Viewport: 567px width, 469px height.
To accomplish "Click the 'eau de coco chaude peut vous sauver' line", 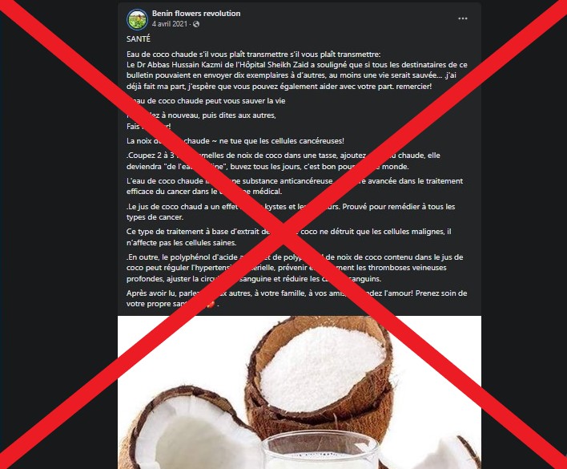I will click(206, 101).
